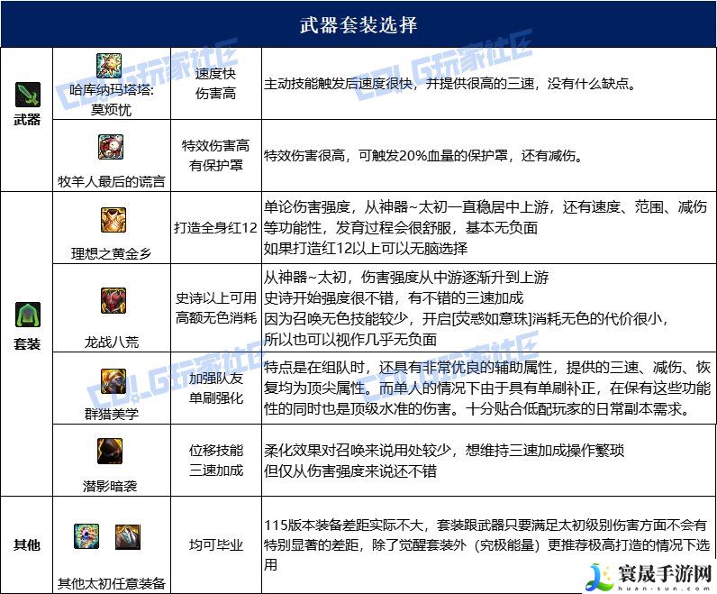Click the weapon name 牧羊人最后的谎言
Screen dimensions: 717x594
(111, 182)
